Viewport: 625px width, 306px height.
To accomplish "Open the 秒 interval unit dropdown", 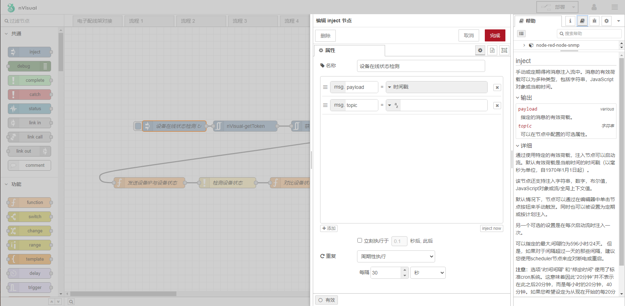I will tap(428, 273).
